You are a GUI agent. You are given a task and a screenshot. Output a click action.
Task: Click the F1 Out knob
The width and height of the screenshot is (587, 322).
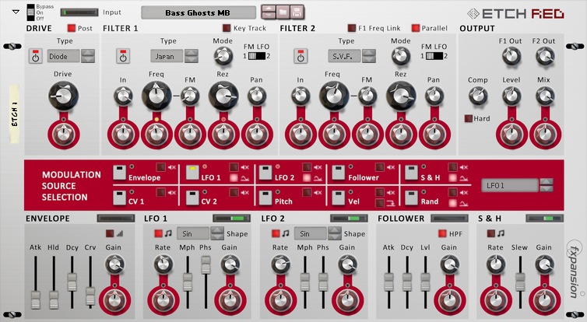tap(511, 57)
